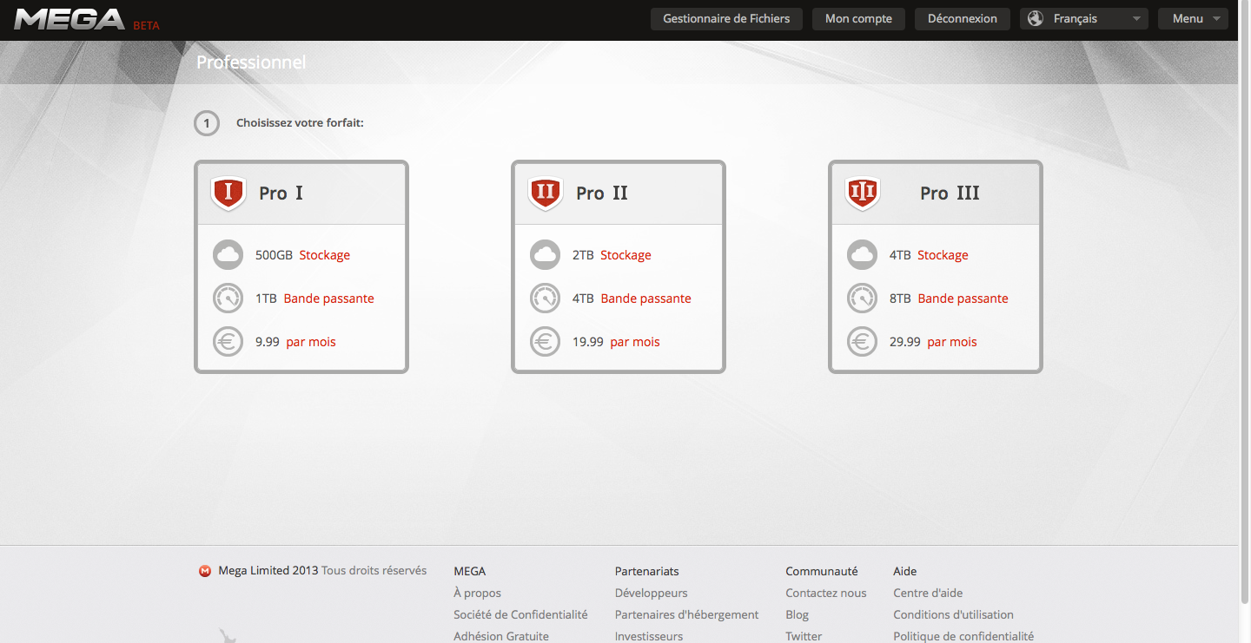Viewport: 1251px width, 643px height.
Task: Click the cloud storage icon in Pro I
Action: pyautogui.click(x=228, y=255)
